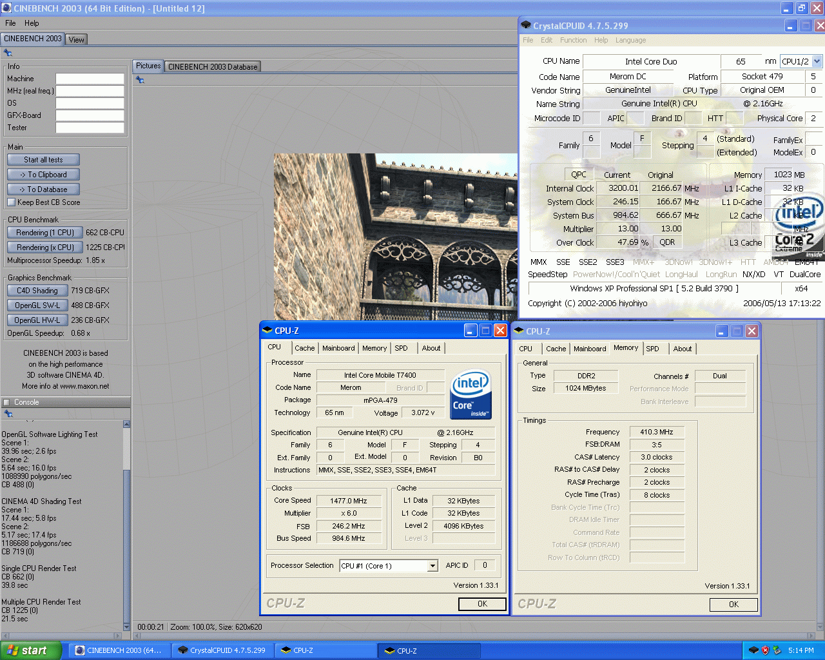Click the Start all tests button
The image size is (825, 660).
[43, 160]
